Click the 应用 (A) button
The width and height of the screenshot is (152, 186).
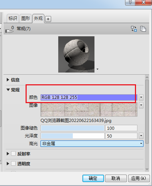click(x=139, y=178)
